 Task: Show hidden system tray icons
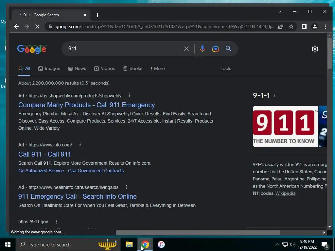(277, 244)
